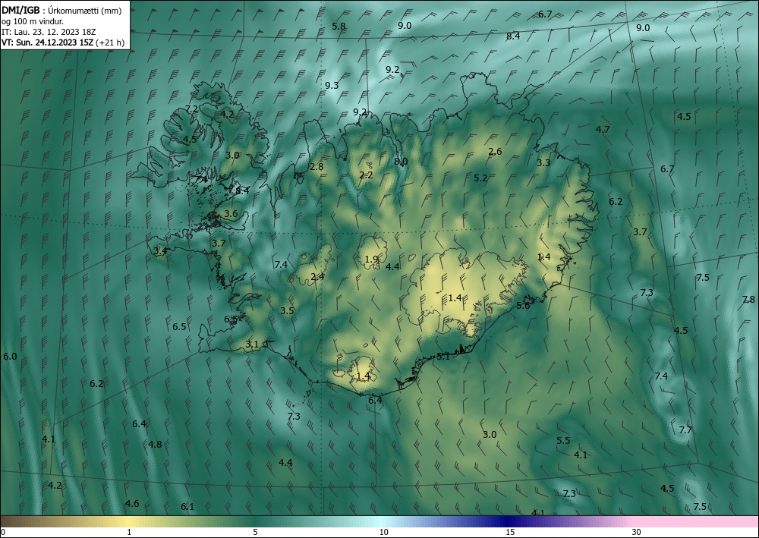
Task: Click the 2.6 value label
Action: pos(495,152)
